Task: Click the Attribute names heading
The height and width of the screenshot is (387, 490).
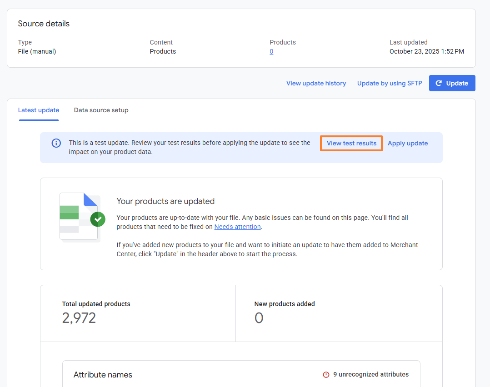Action: coord(103,375)
